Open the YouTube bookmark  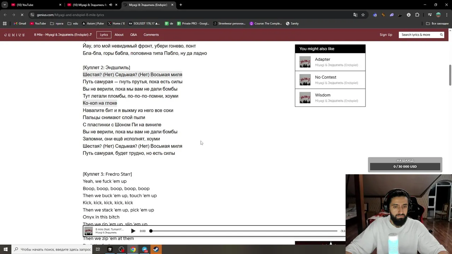38,24
